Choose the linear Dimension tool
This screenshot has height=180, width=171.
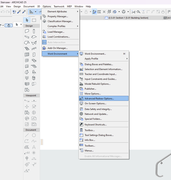pyautogui.click(x=34, y=159)
